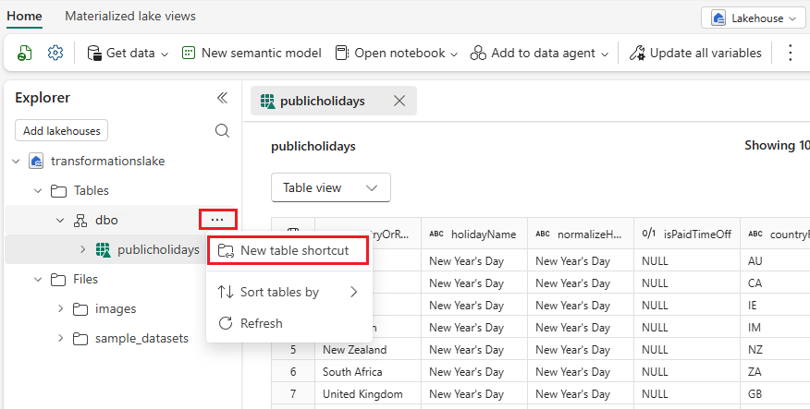Close the publicholidays tab
Image resolution: width=810 pixels, height=409 pixels.
(399, 101)
